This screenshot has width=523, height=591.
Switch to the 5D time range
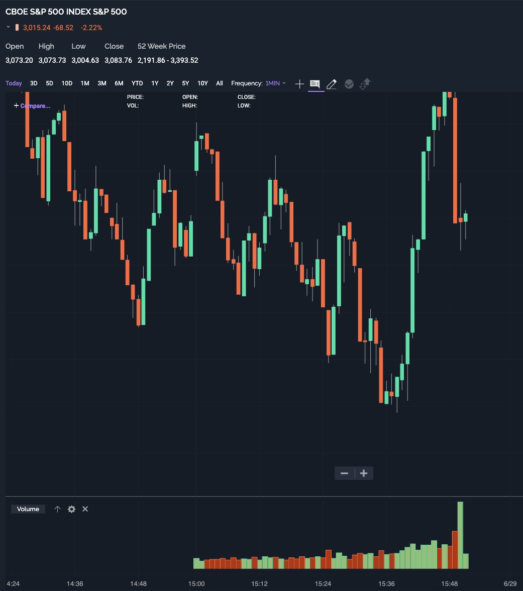[49, 83]
